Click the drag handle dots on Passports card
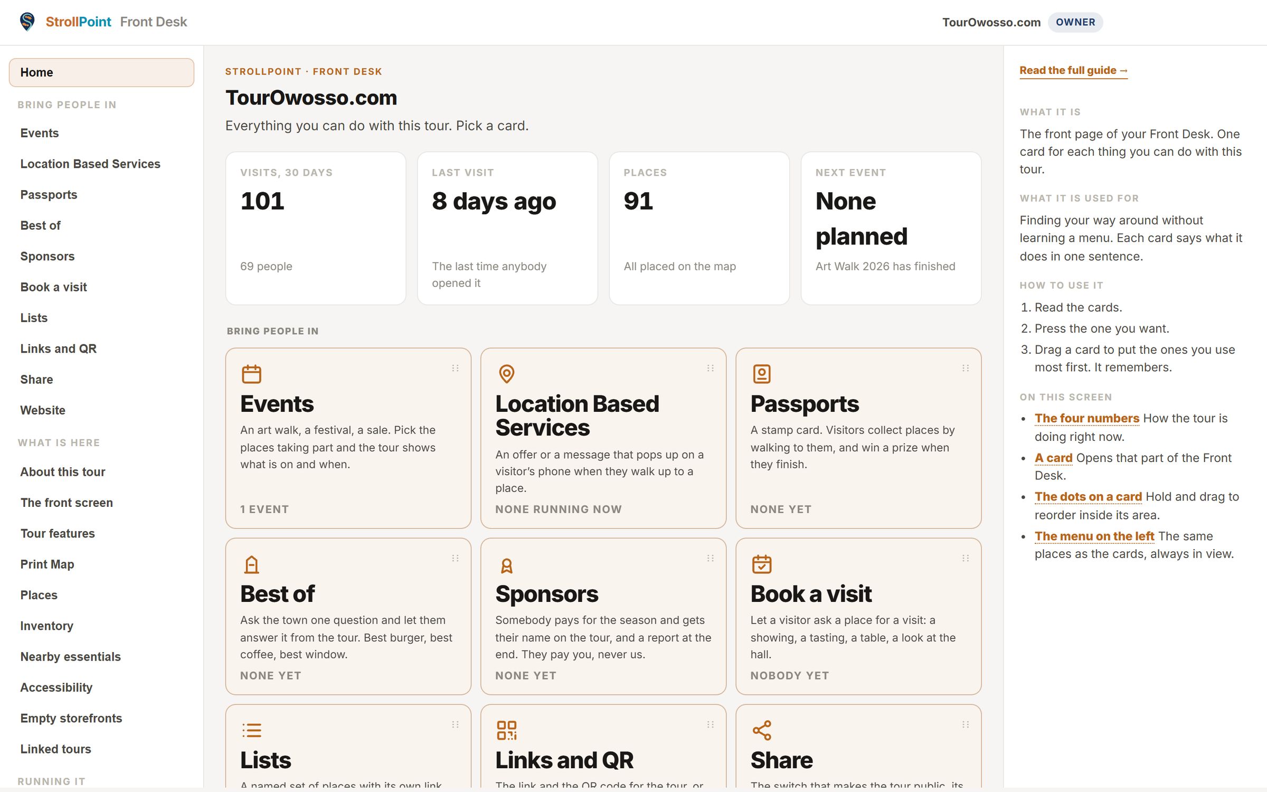1267x792 pixels. pos(966,368)
